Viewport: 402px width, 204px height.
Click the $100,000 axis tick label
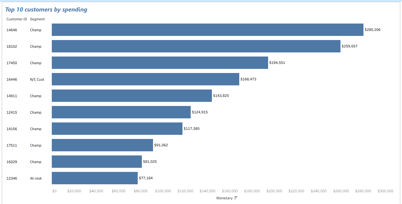click(163, 191)
